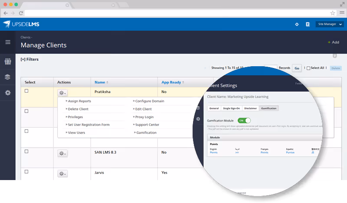Screen dimensions: 347x203
Task: Open the users group sidebar icon
Action: 8,61
